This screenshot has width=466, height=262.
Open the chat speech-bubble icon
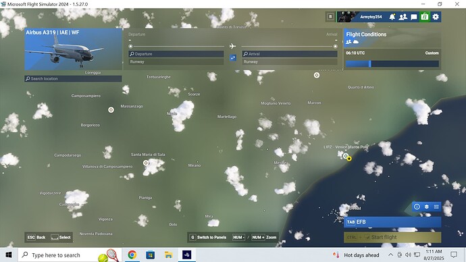click(x=414, y=17)
